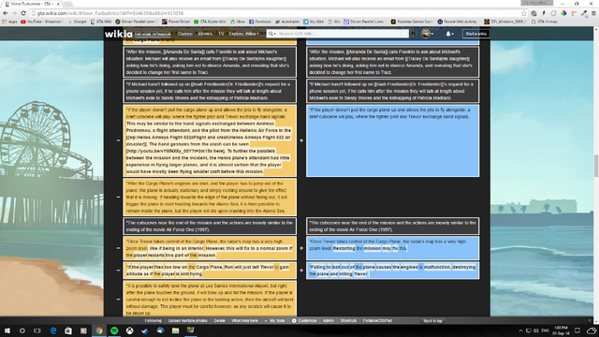This screenshot has width=599, height=337.
Task: Click the browser back arrow
Action: (x=6, y=13)
